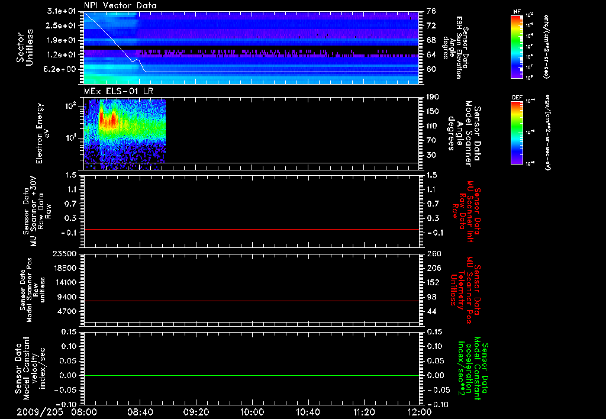Click the '1.2e+01' sector tick label
The height and width of the screenshot is (419, 606).
point(61,55)
